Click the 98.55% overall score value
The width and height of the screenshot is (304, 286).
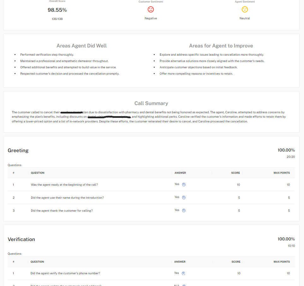click(57, 10)
